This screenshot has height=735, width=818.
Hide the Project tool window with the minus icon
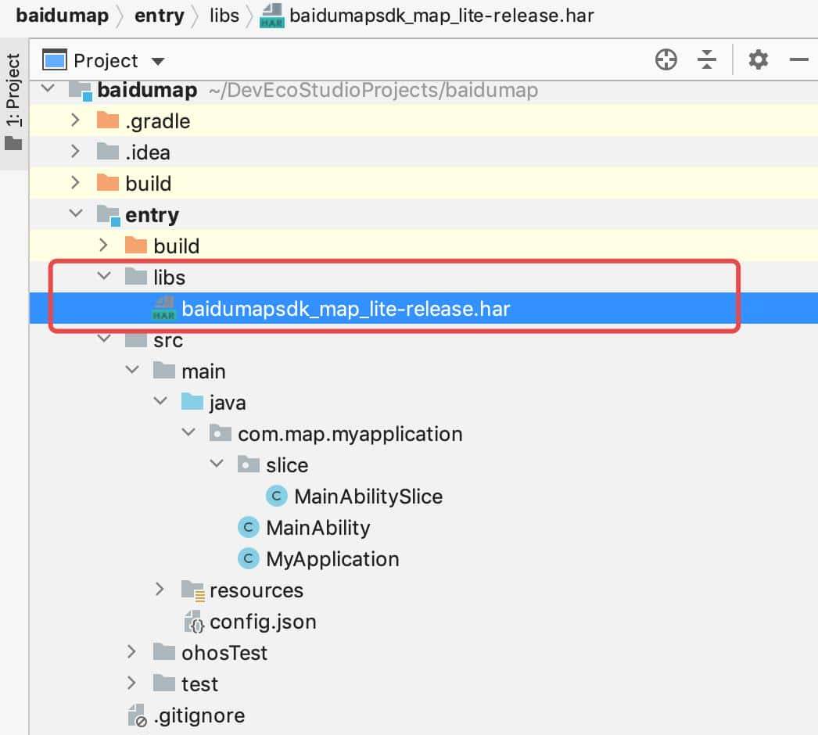click(798, 60)
